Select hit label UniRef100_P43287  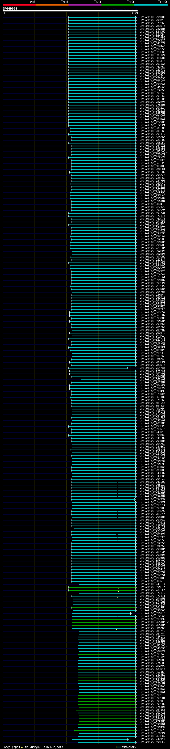(152, 473)
